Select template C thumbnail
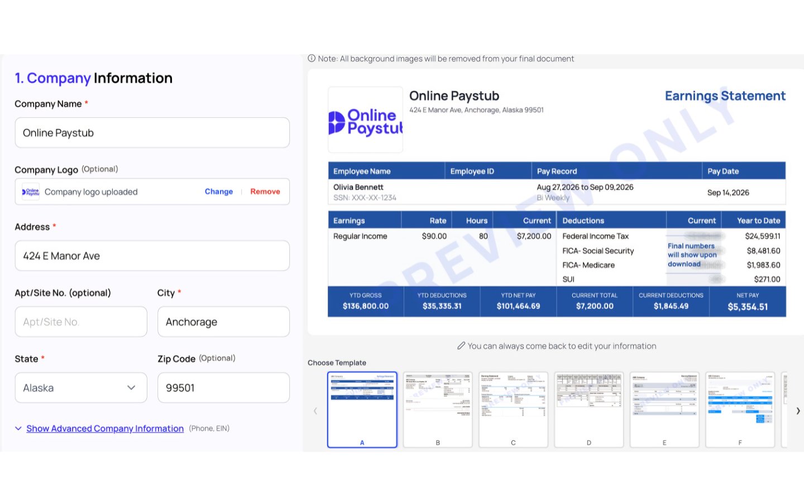Screen dimensions: 804x502 (x=513, y=409)
